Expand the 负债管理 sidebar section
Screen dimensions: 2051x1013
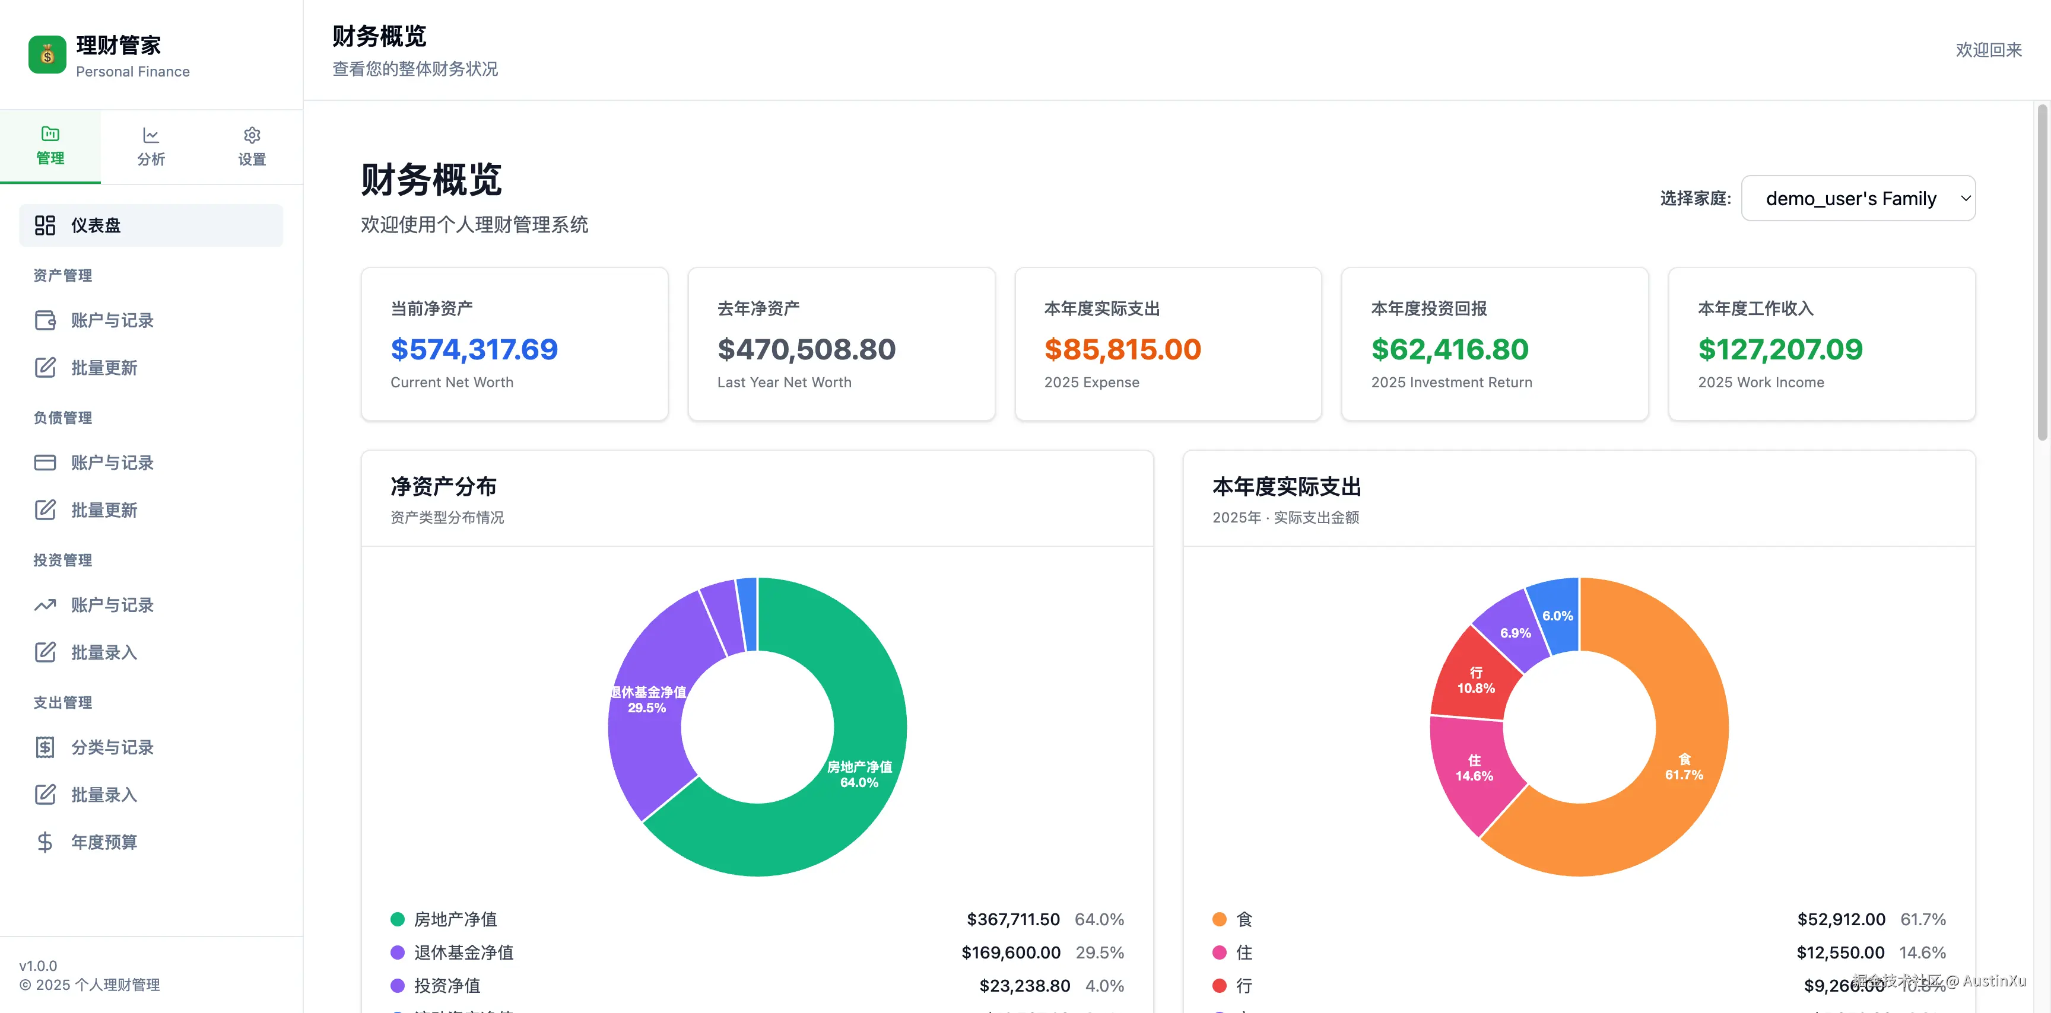[x=62, y=417]
